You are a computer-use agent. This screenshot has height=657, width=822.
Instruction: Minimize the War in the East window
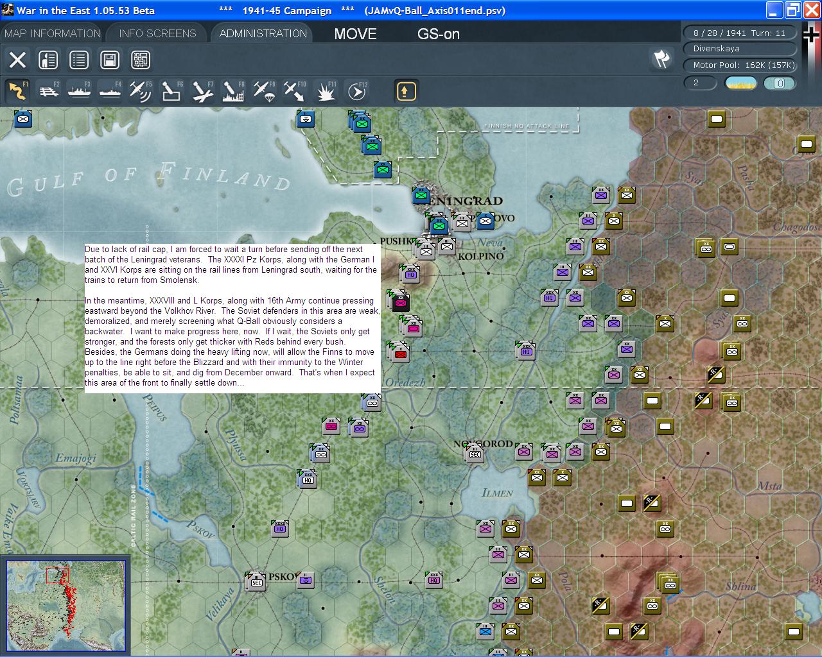coord(775,10)
